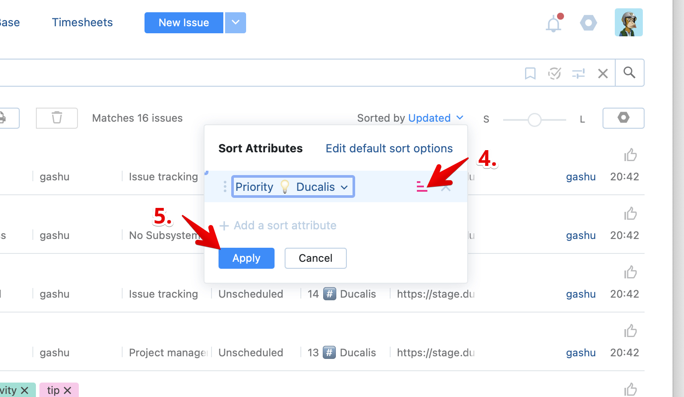Expand the New Issue dropdown arrow
This screenshot has width=684, height=397.
236,23
